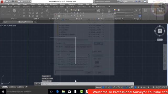Open the Express menu

coord(94,4)
